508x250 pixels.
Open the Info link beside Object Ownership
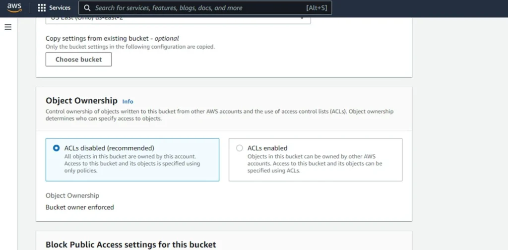pyautogui.click(x=127, y=101)
